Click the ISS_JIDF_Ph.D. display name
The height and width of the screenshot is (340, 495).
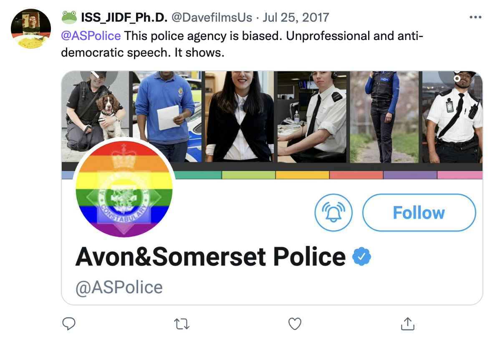(x=124, y=17)
